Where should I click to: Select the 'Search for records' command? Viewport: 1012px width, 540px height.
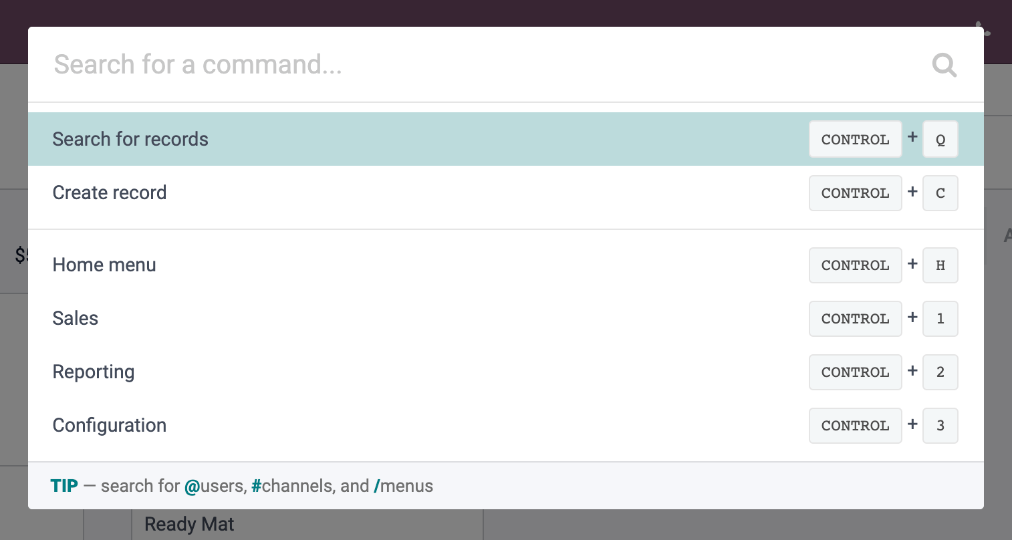(x=506, y=139)
